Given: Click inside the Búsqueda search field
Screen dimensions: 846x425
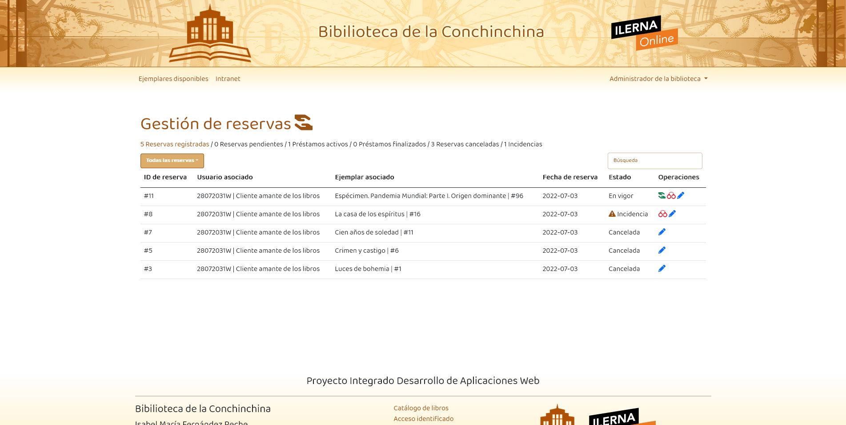Looking at the screenshot, I should (655, 161).
